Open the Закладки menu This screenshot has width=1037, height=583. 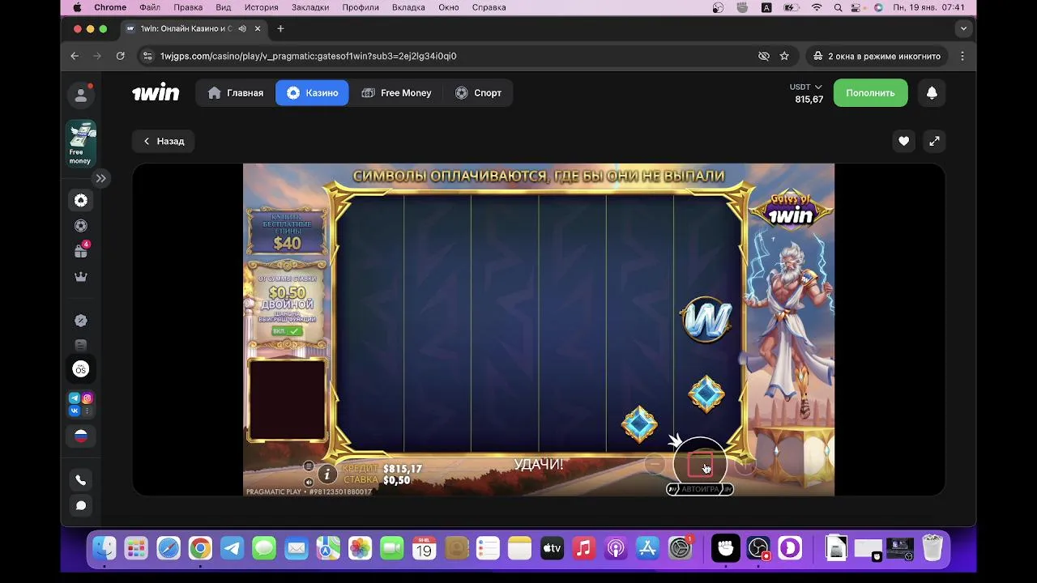310,7
